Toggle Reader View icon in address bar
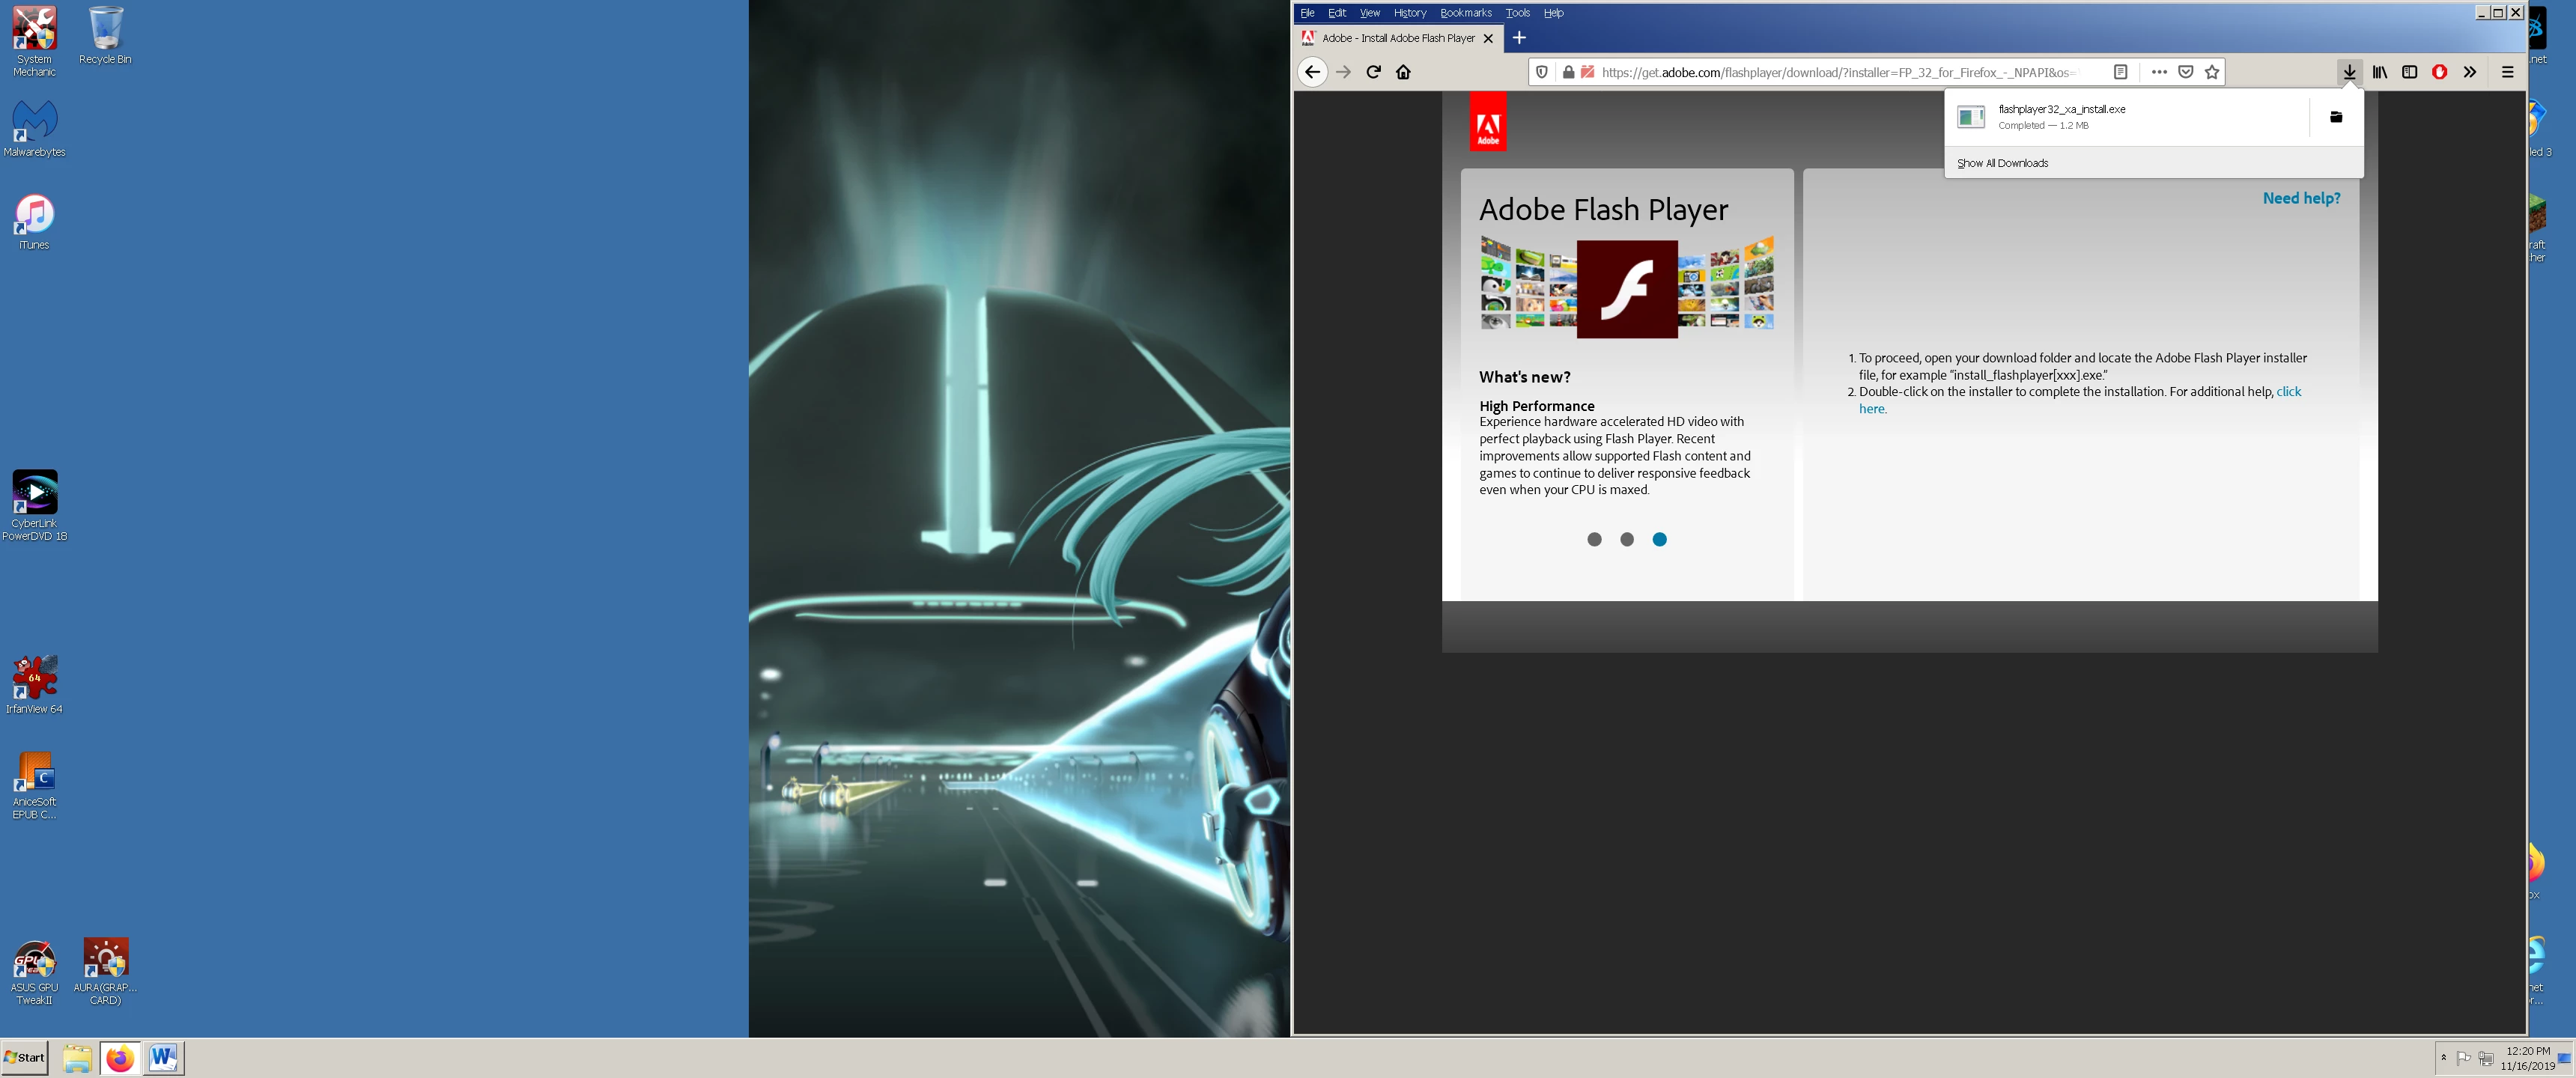 2120,72
